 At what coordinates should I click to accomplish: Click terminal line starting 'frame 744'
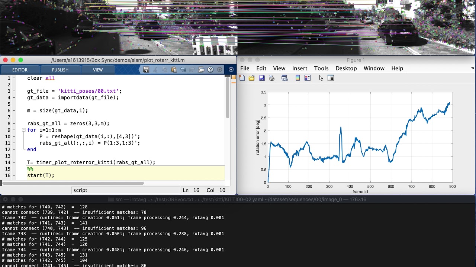(113, 250)
